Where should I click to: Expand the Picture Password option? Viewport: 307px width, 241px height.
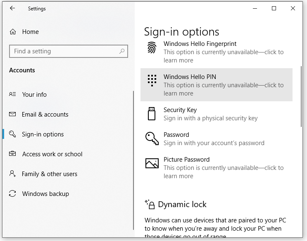217,167
